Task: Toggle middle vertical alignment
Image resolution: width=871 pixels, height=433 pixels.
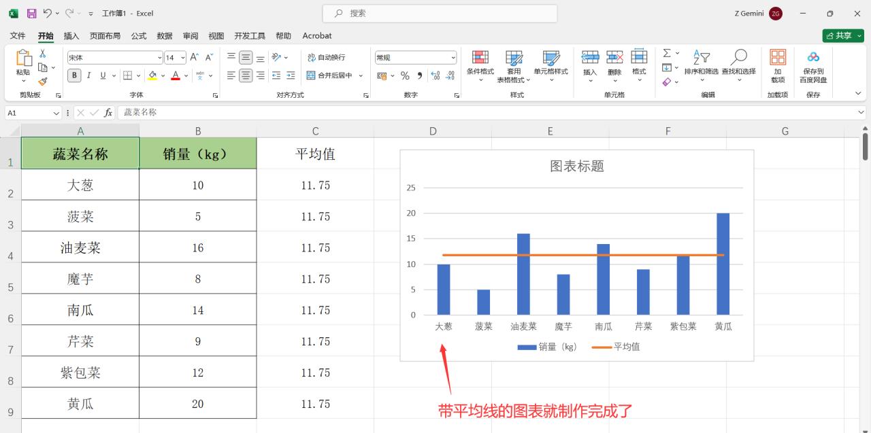Action: click(246, 58)
